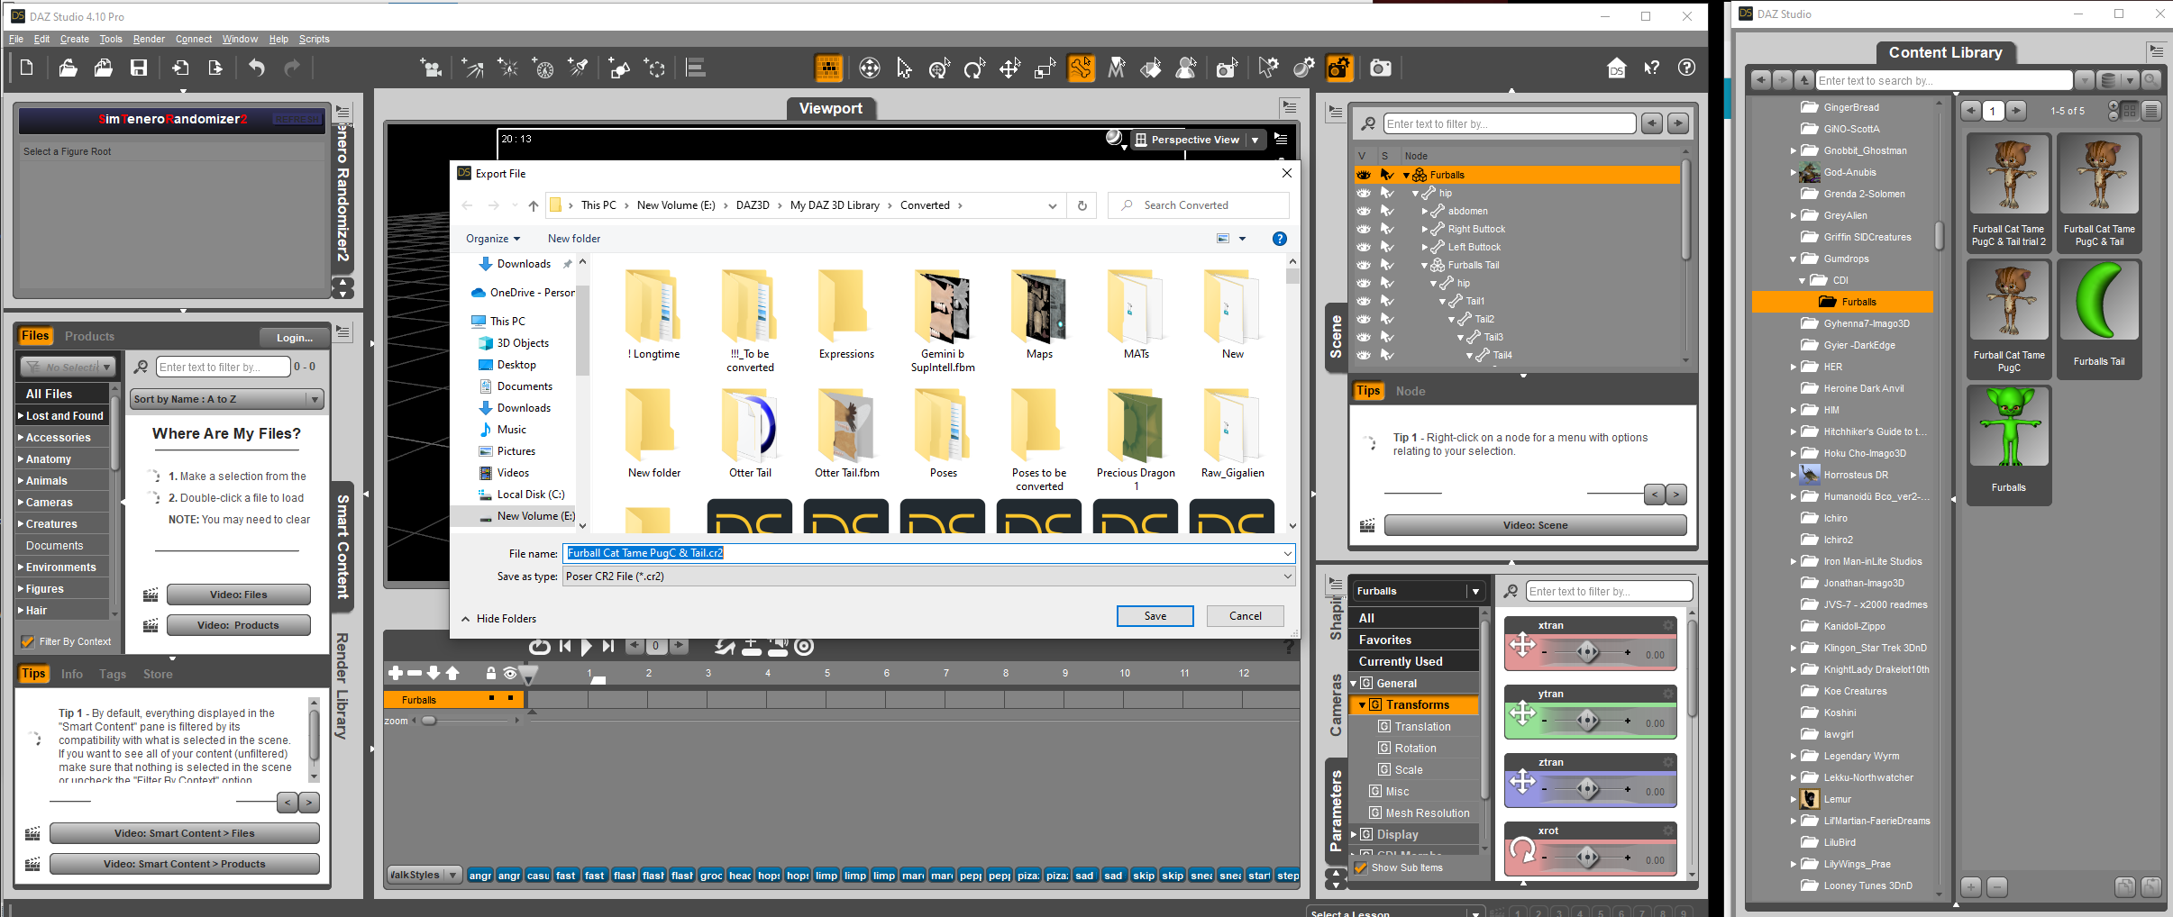This screenshot has width=2173, height=917.
Task: Click the Video: Scene button
Action: pyautogui.click(x=1534, y=525)
